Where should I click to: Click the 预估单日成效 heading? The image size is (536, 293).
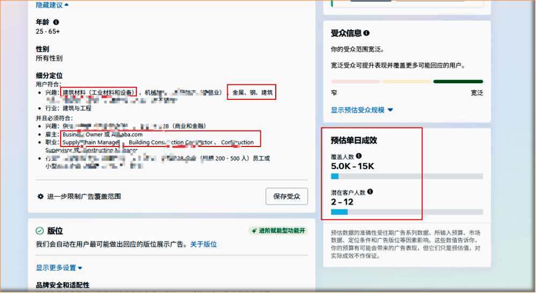point(354,140)
